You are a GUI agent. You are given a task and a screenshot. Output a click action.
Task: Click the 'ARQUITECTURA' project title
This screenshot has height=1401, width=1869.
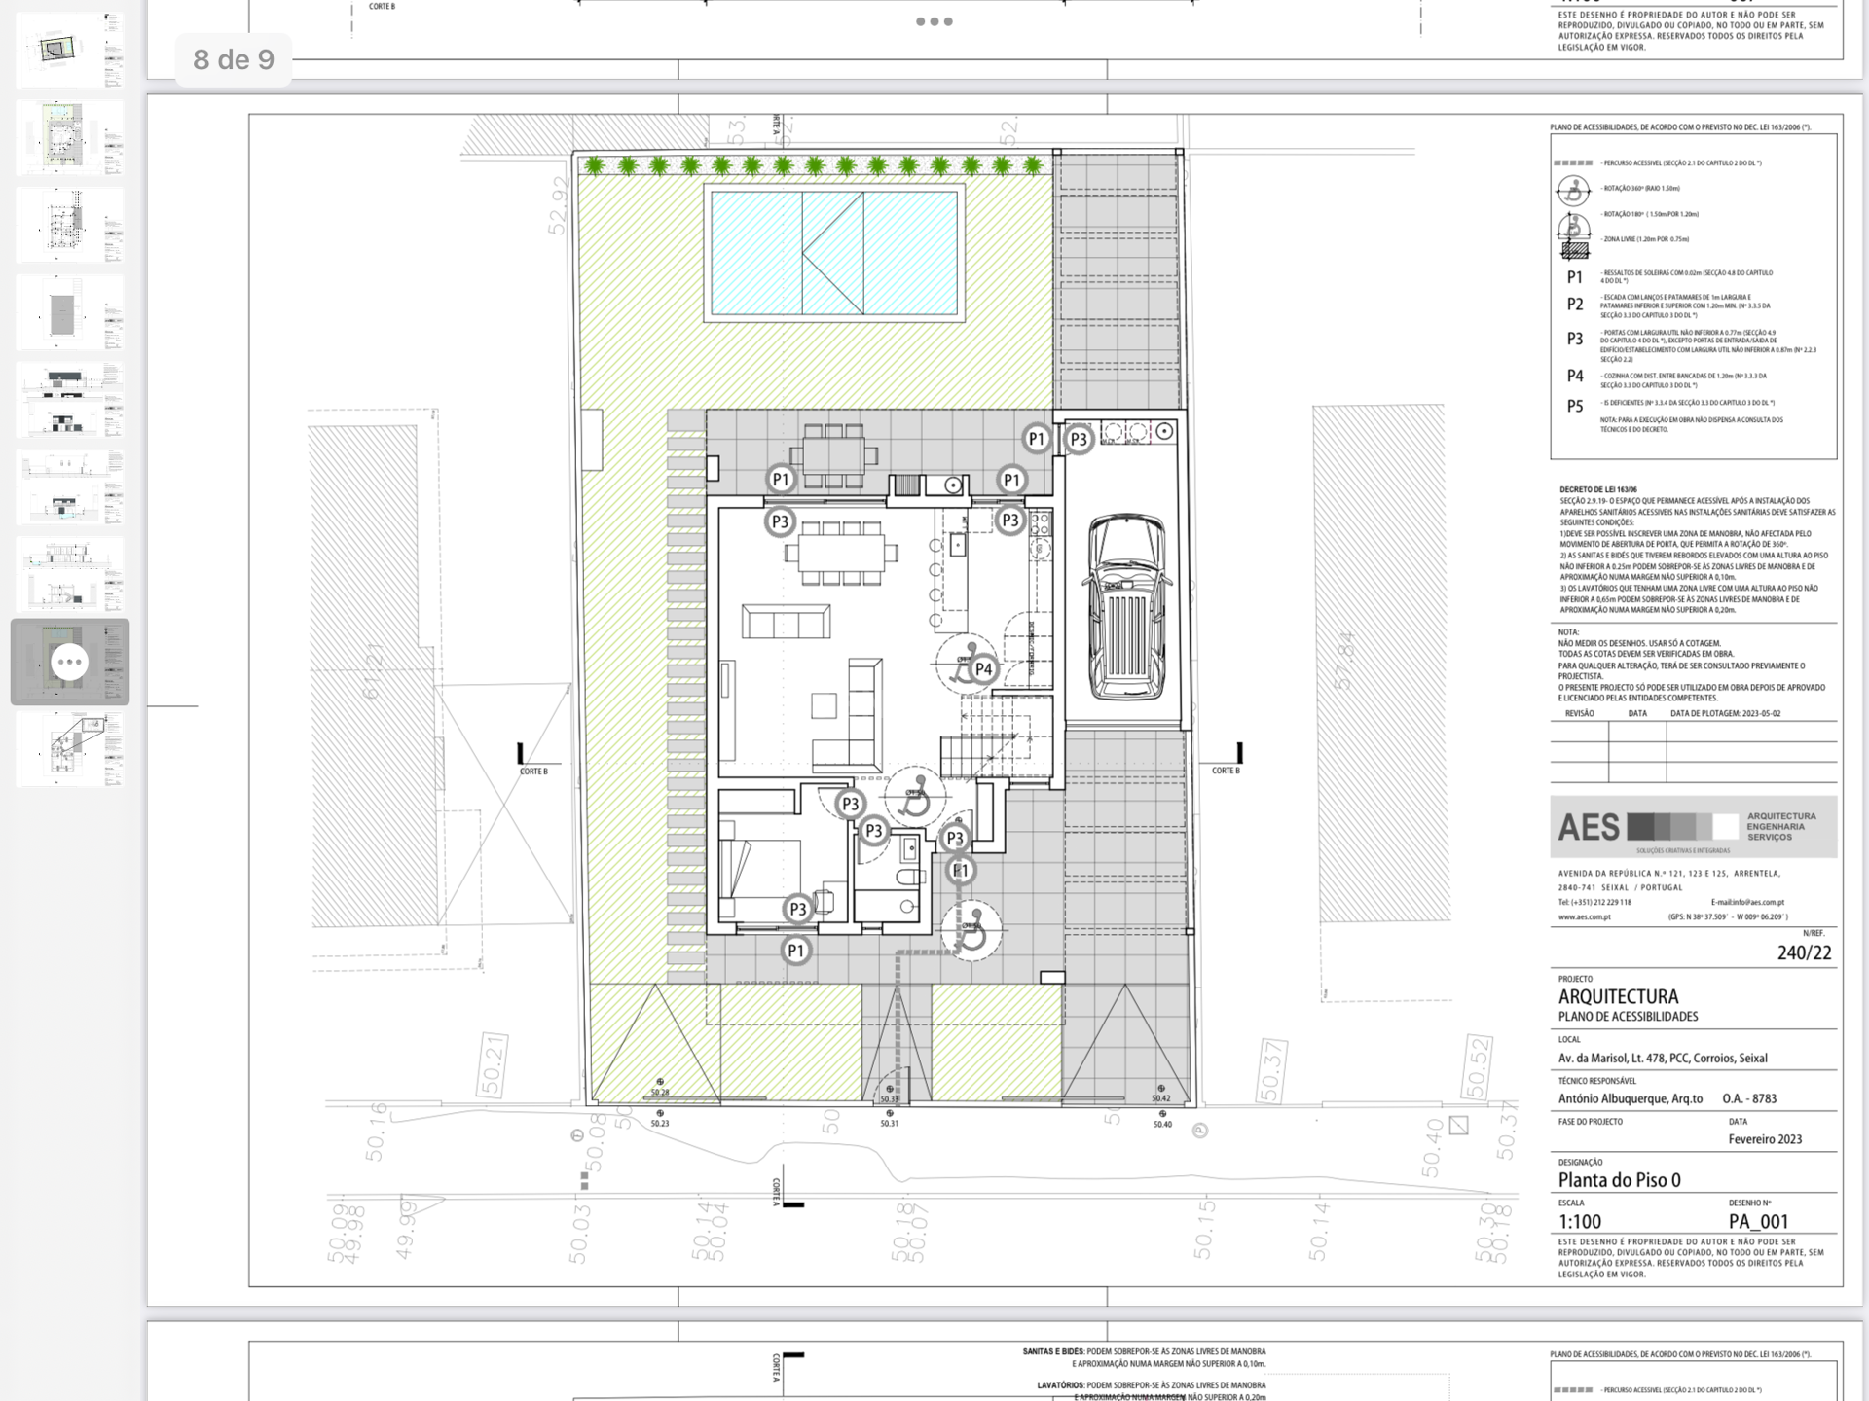click(x=1618, y=996)
